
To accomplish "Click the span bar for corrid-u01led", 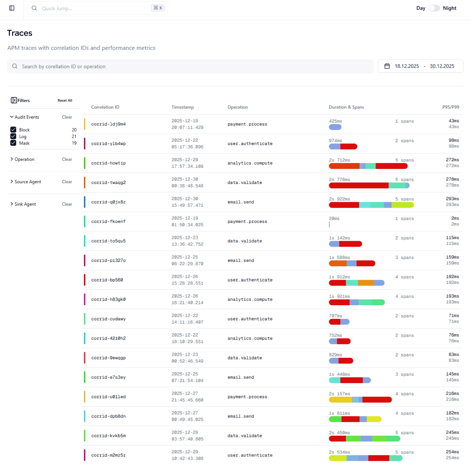I will pos(360,400).
